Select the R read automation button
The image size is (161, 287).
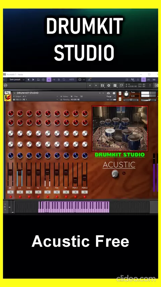click(144, 80)
